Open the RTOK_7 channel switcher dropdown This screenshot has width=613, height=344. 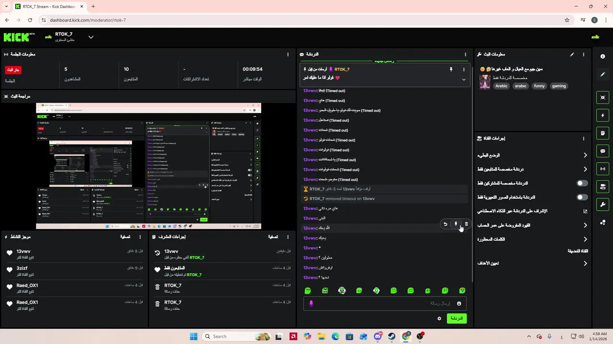91,37
